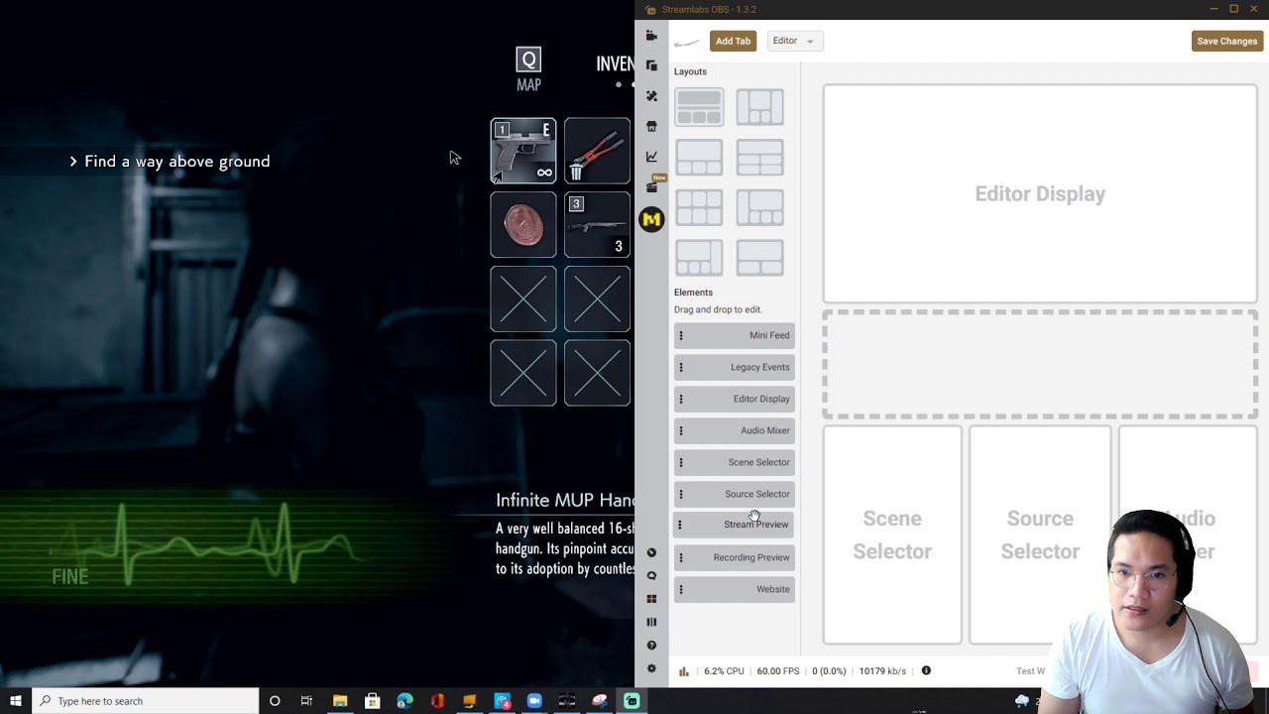Click the Windows taskbar search box
The image size is (1269, 714).
[146, 701]
